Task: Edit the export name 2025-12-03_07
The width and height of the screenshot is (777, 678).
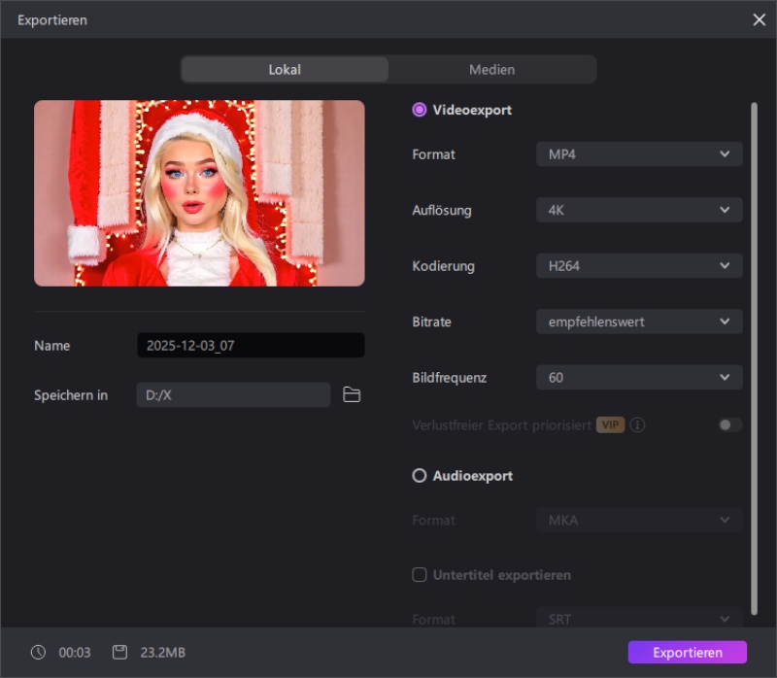Action: pos(251,345)
